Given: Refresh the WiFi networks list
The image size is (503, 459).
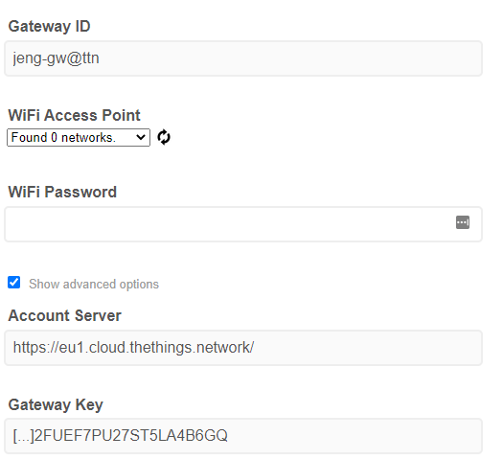Looking at the screenshot, I should coord(164,137).
